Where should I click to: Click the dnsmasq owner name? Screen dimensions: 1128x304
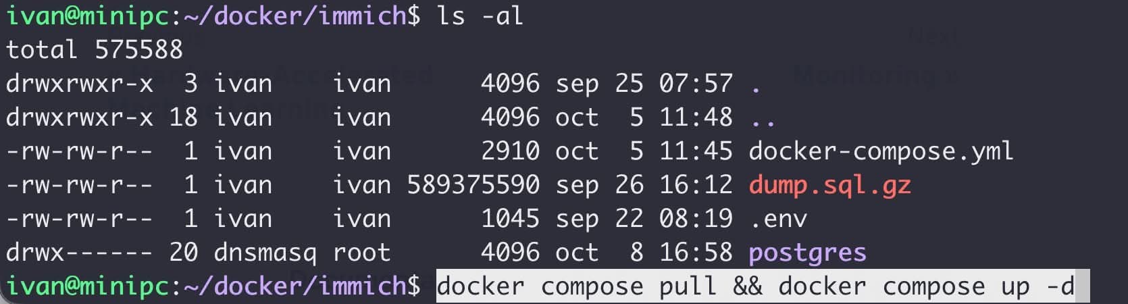(265, 253)
